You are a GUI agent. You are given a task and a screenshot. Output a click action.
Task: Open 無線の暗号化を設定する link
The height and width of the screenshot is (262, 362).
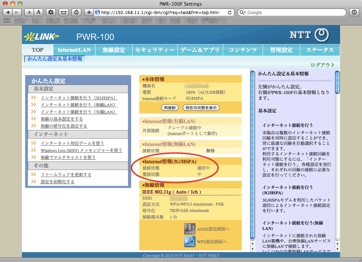[x=64, y=126]
